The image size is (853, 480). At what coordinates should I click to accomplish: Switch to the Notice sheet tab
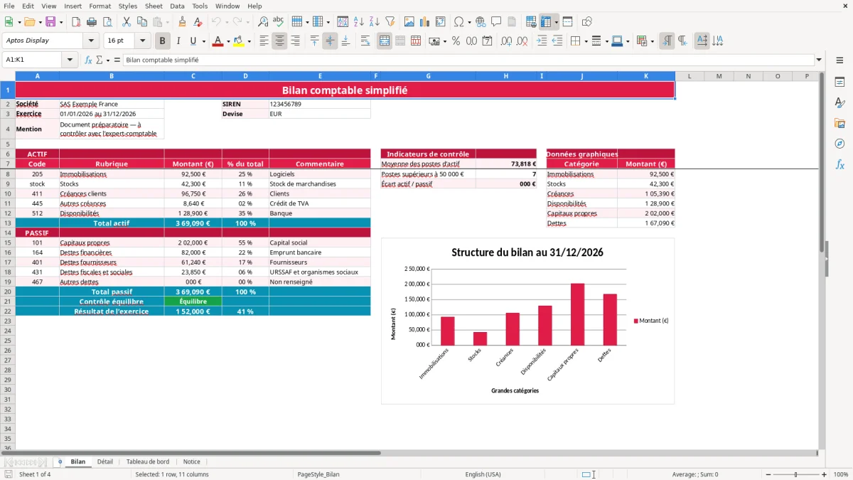point(191,462)
